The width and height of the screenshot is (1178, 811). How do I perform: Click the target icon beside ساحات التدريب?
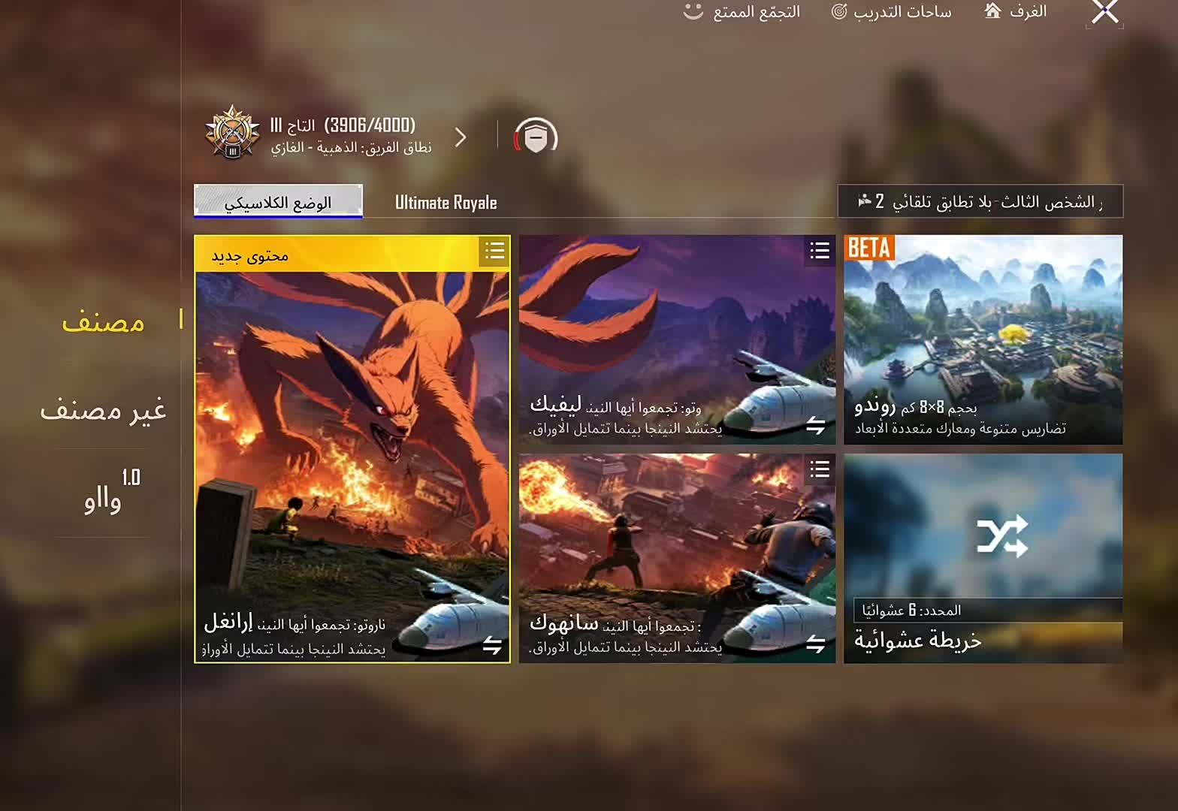tap(839, 12)
